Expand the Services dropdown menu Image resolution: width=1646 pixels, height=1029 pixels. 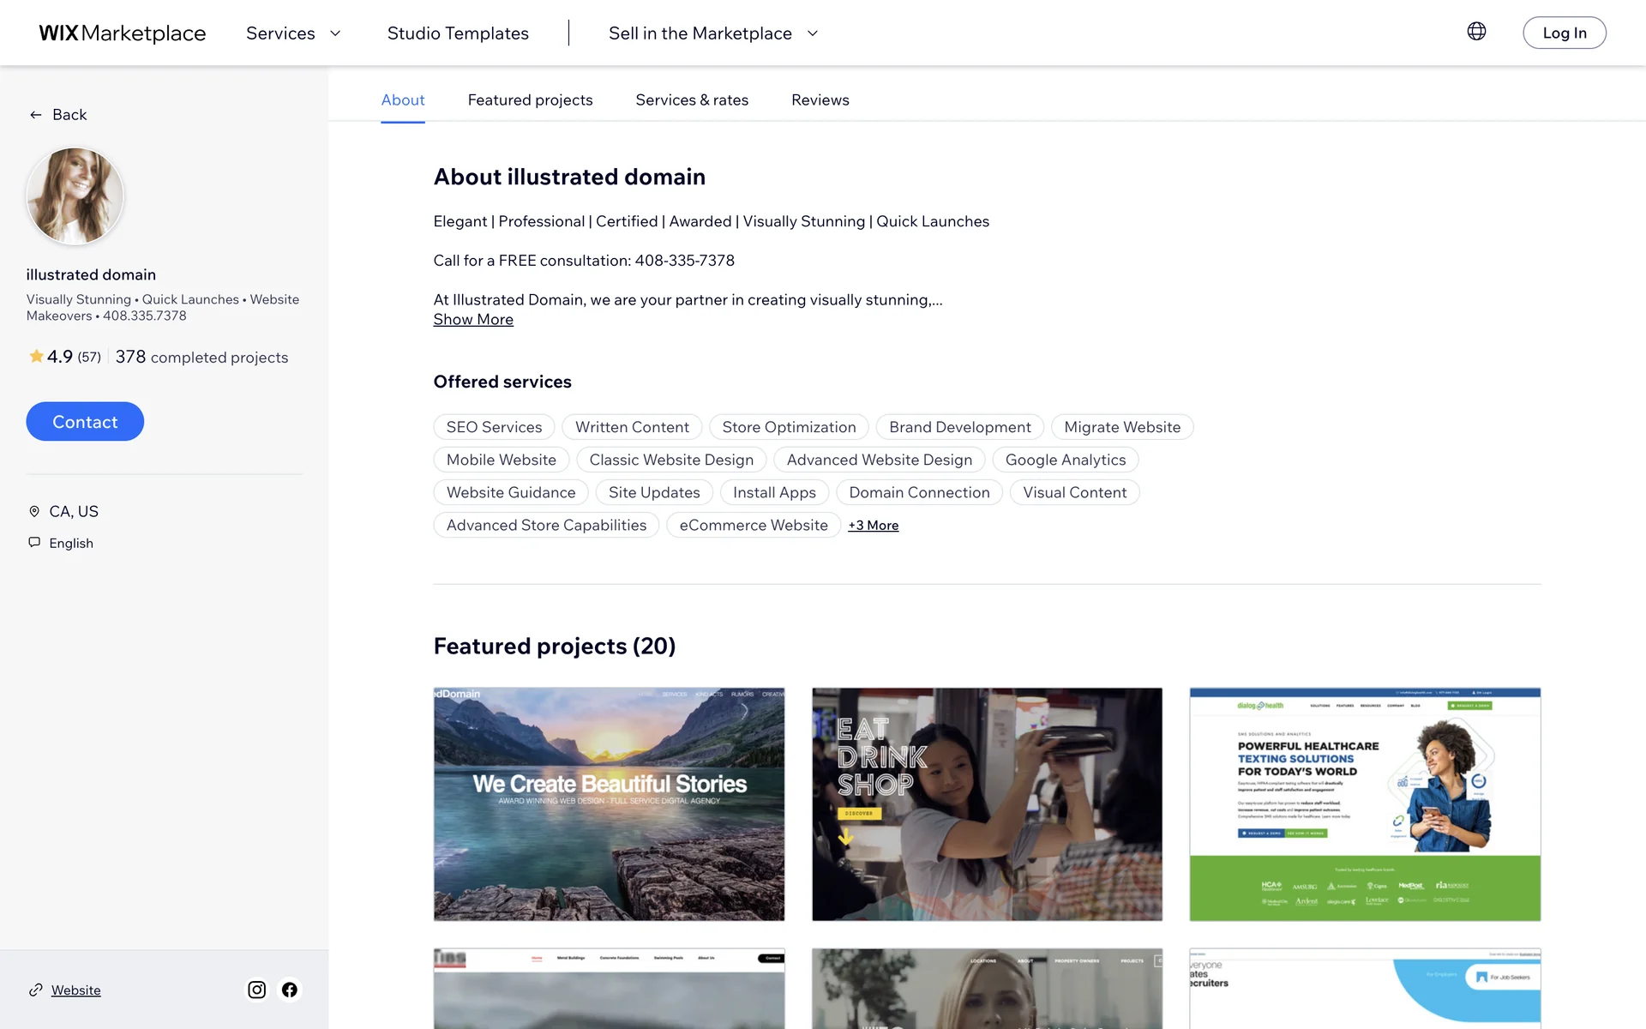pyautogui.click(x=293, y=33)
